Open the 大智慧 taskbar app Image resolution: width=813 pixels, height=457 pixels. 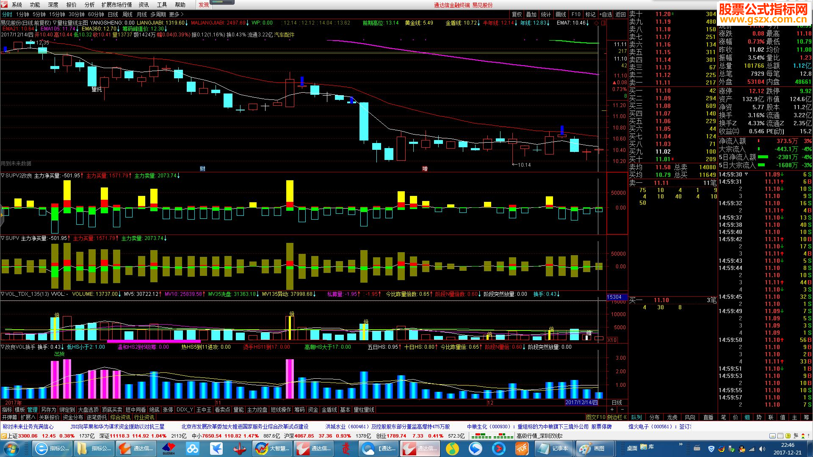click(x=273, y=449)
